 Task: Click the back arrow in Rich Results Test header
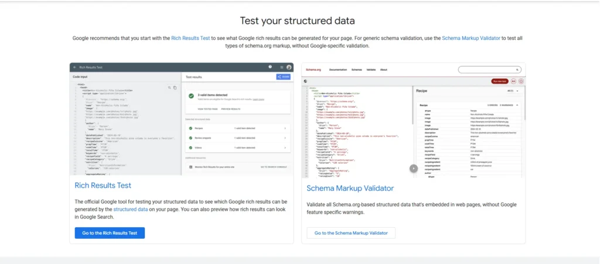tap(74, 67)
